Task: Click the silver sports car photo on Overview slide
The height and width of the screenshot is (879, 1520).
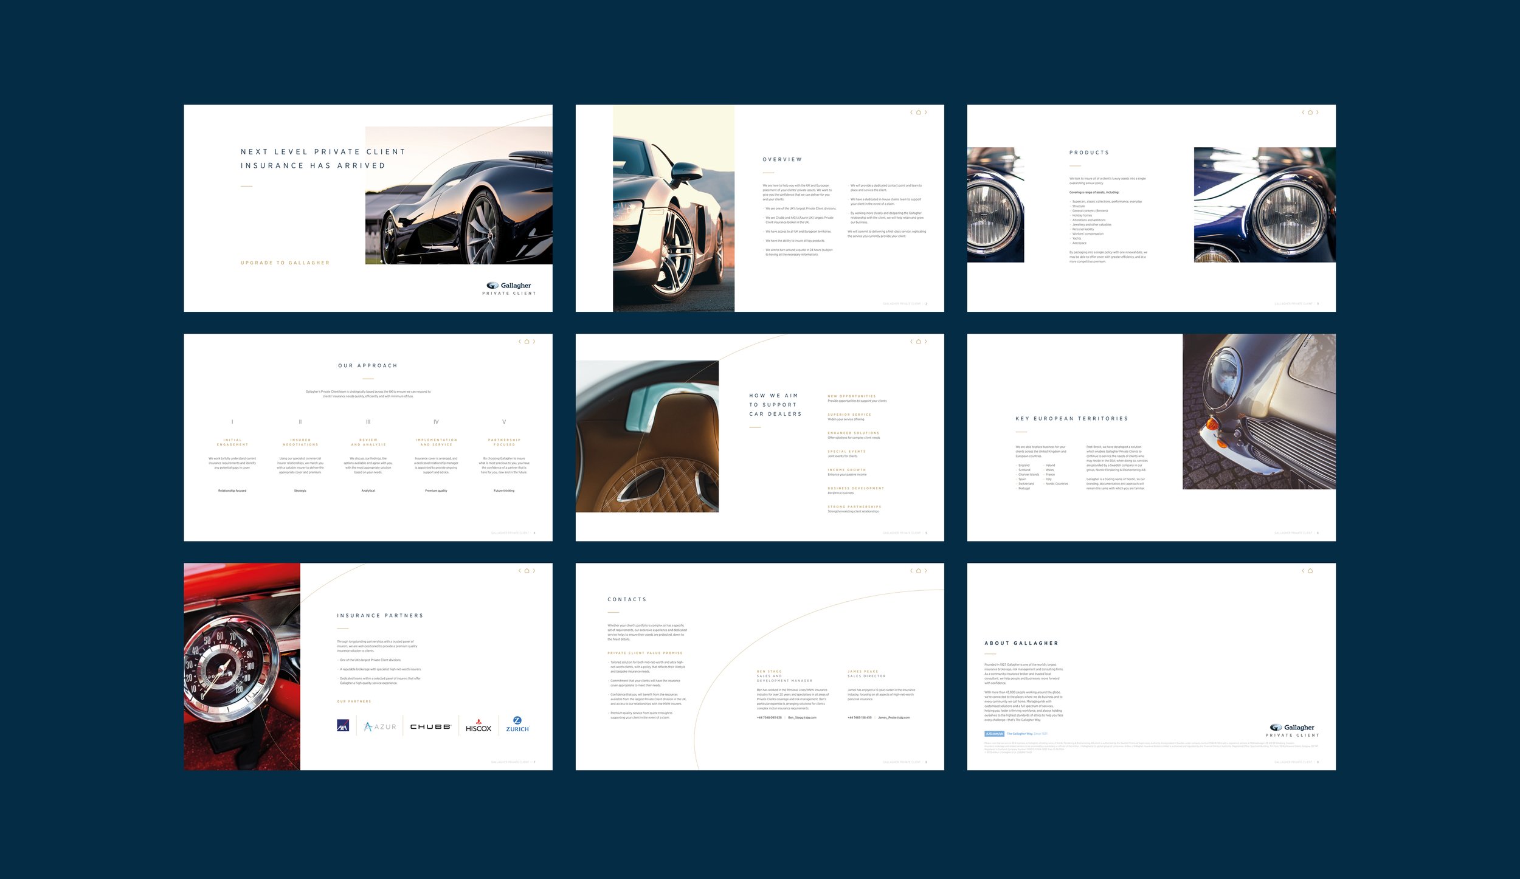Action: (x=674, y=209)
